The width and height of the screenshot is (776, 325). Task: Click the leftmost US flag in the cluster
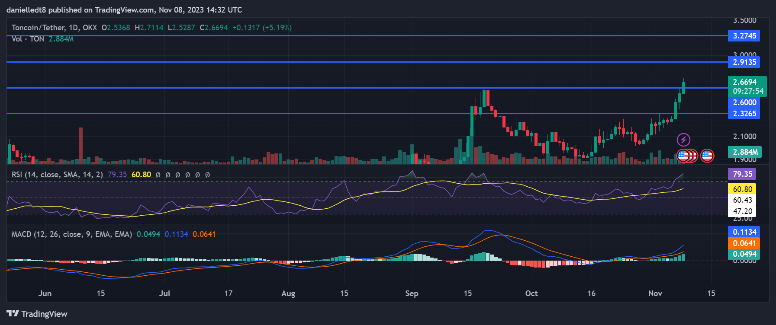coord(683,156)
